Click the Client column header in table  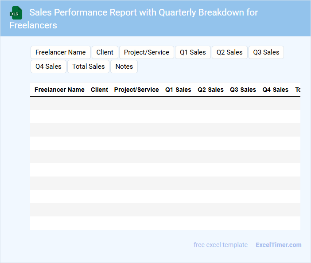[x=99, y=90]
